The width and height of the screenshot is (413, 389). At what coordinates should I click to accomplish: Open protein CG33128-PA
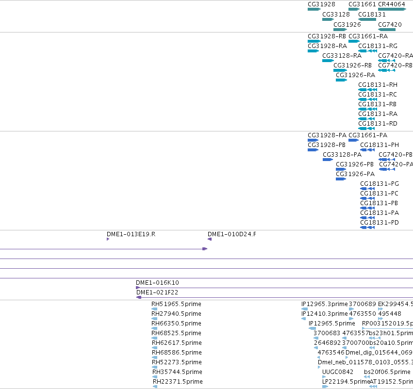(342, 155)
